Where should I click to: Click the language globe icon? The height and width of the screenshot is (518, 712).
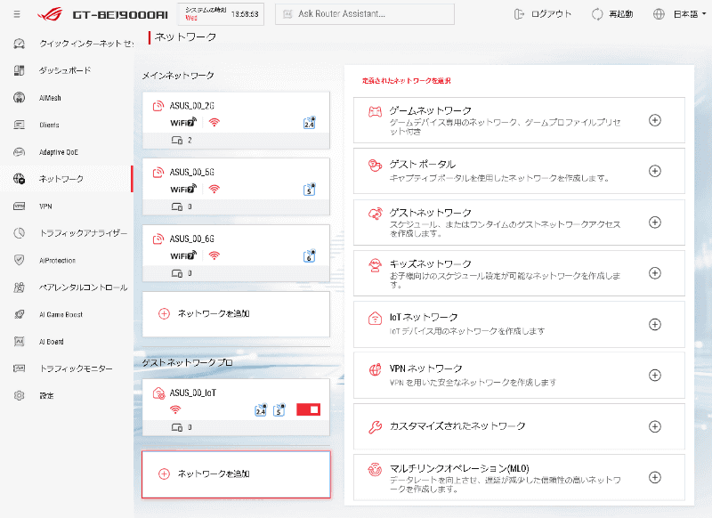pyautogui.click(x=659, y=14)
